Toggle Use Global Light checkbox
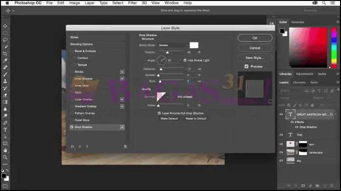 [x=185, y=60]
